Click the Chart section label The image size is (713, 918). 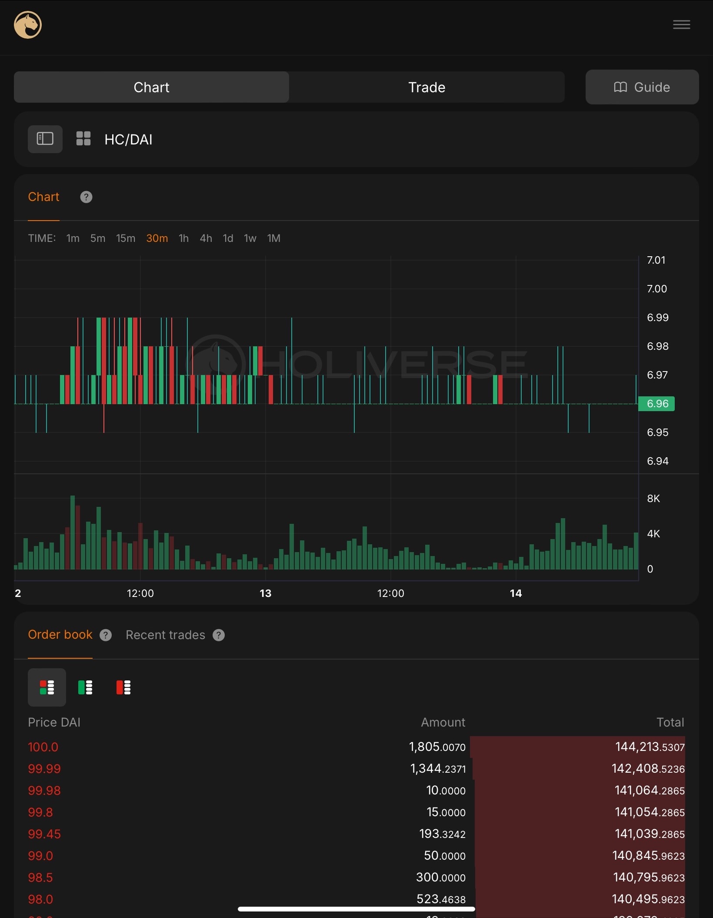pyautogui.click(x=43, y=197)
